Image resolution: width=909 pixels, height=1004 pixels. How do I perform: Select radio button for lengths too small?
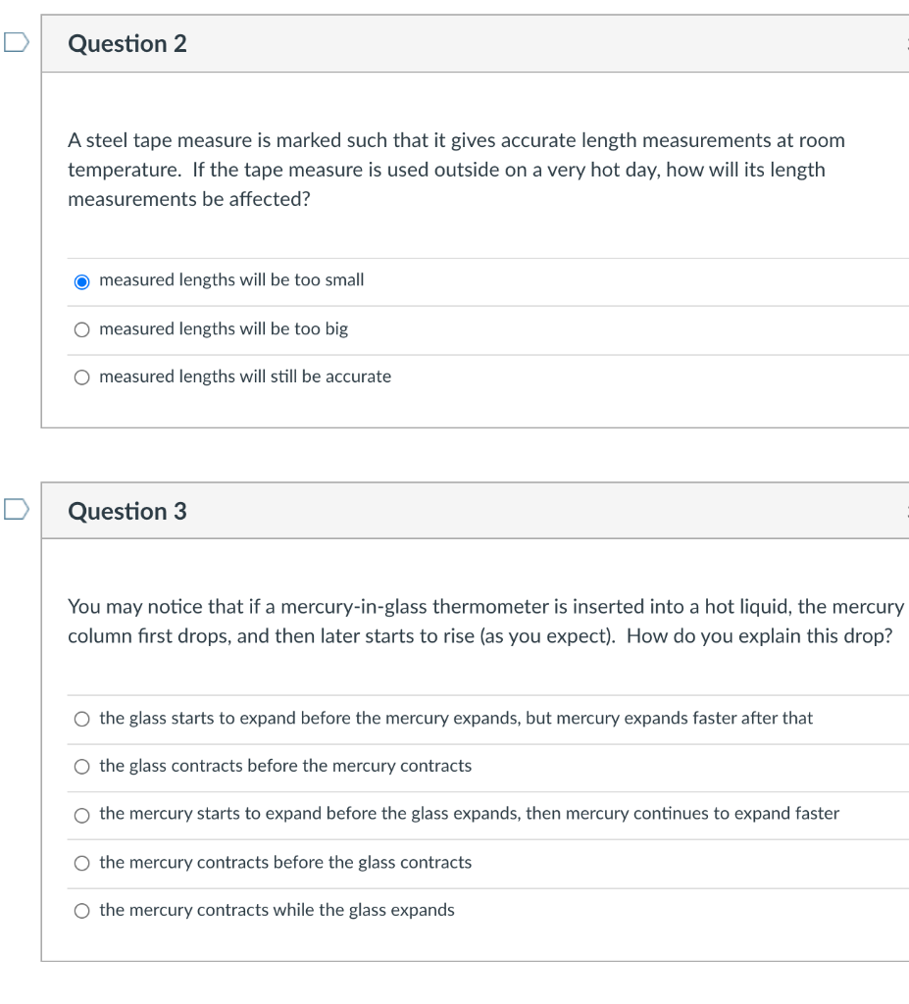pos(82,281)
